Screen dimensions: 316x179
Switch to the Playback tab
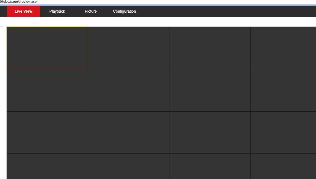(57, 11)
